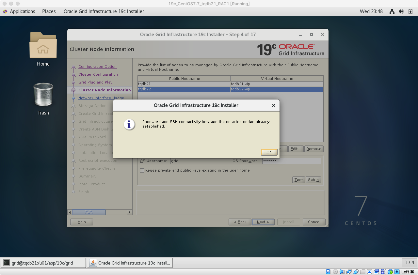Click the Next button
The height and width of the screenshot is (275, 418).
[x=263, y=222]
